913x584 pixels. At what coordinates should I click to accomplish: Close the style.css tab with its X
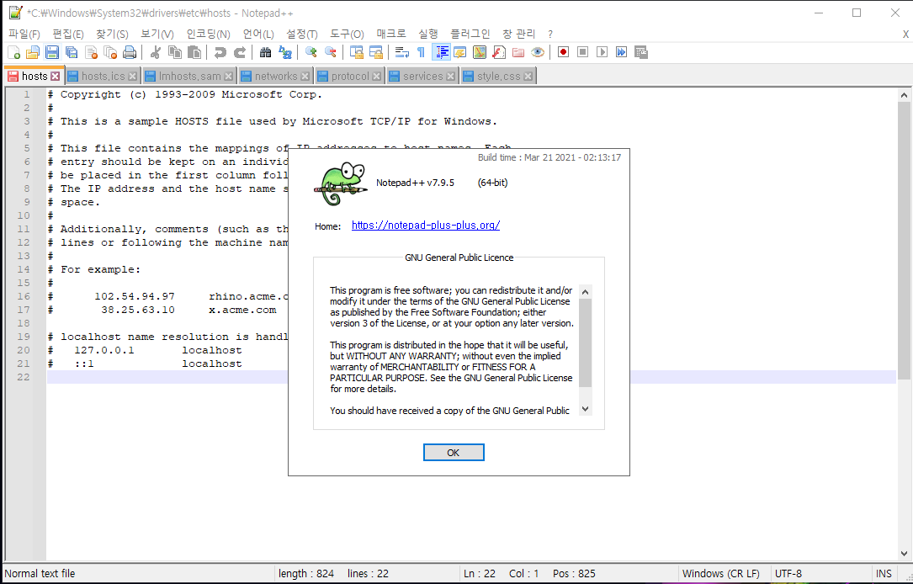[528, 77]
